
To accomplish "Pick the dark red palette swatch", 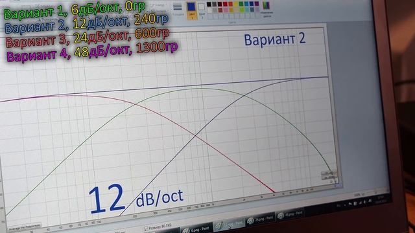I will pos(220,5).
